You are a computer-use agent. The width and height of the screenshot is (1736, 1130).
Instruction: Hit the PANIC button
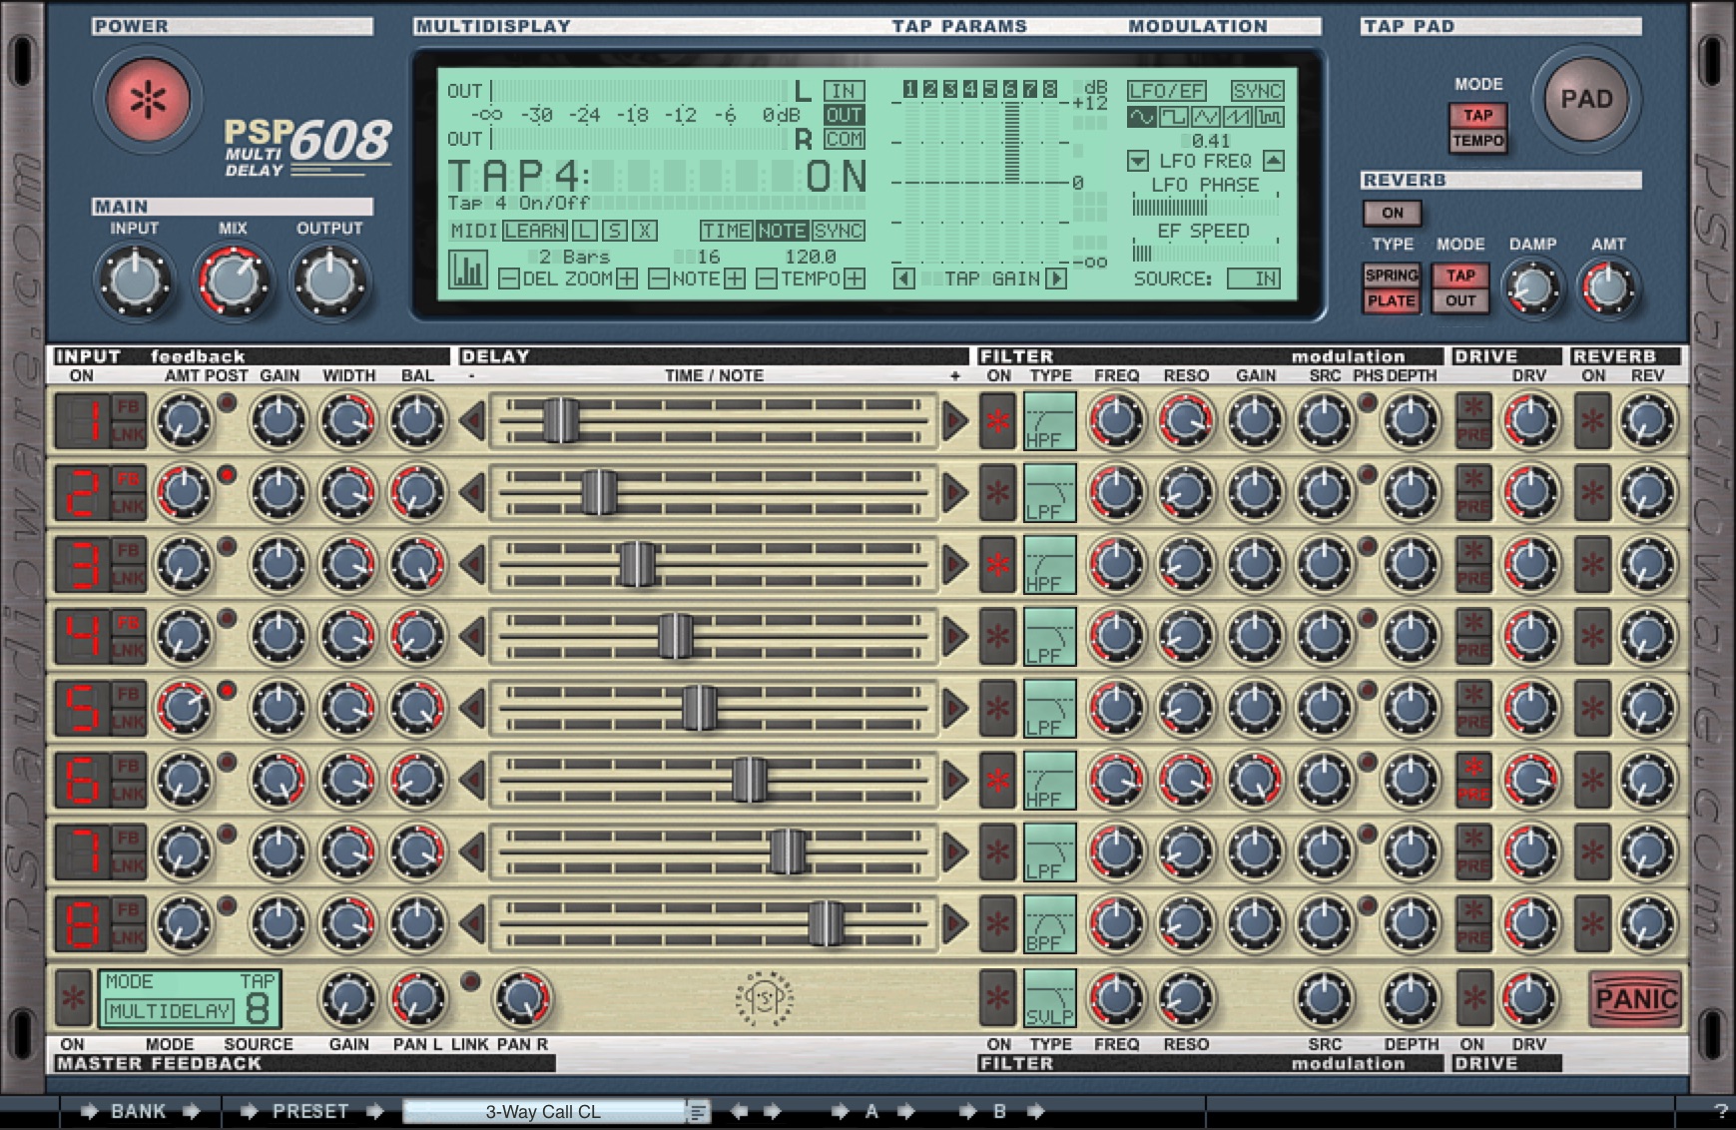coord(1636,998)
